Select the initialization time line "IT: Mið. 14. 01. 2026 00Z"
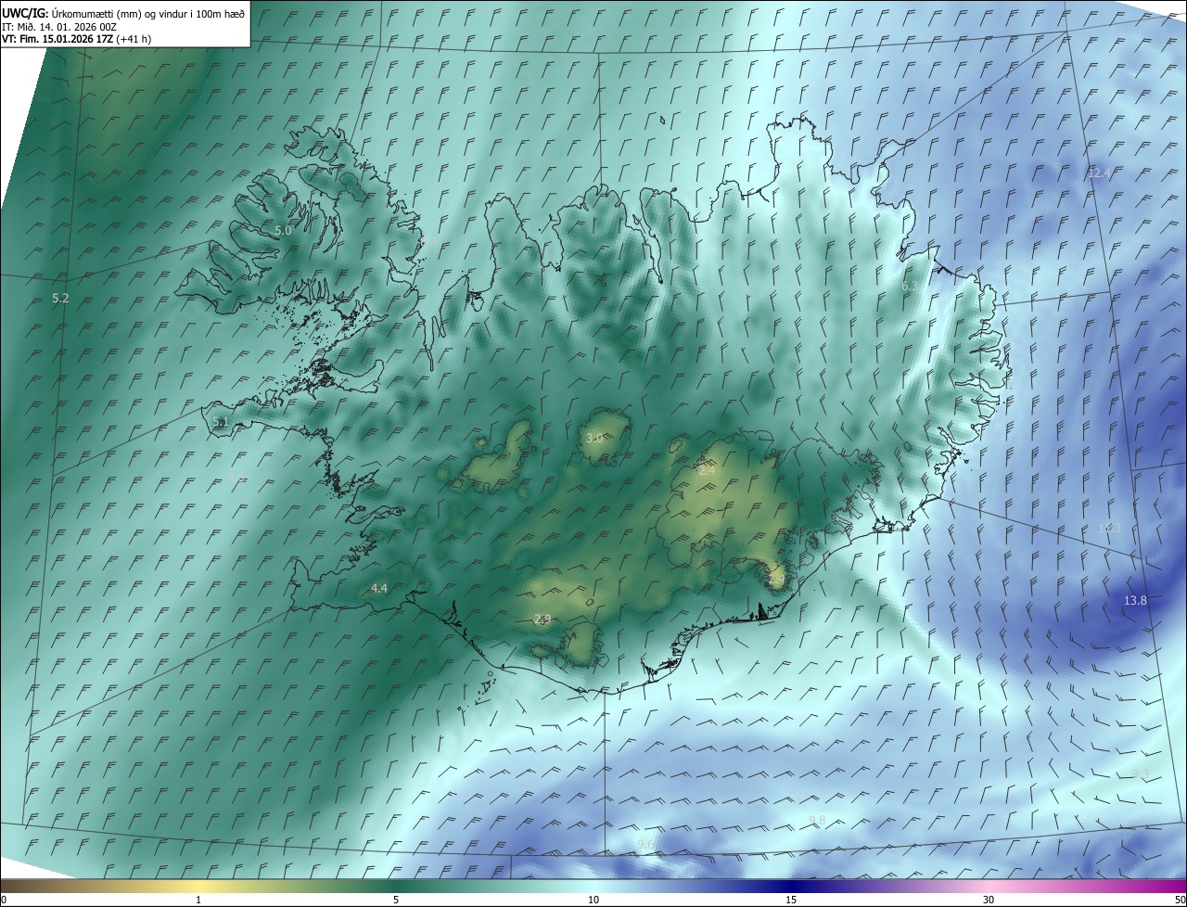 point(58,26)
